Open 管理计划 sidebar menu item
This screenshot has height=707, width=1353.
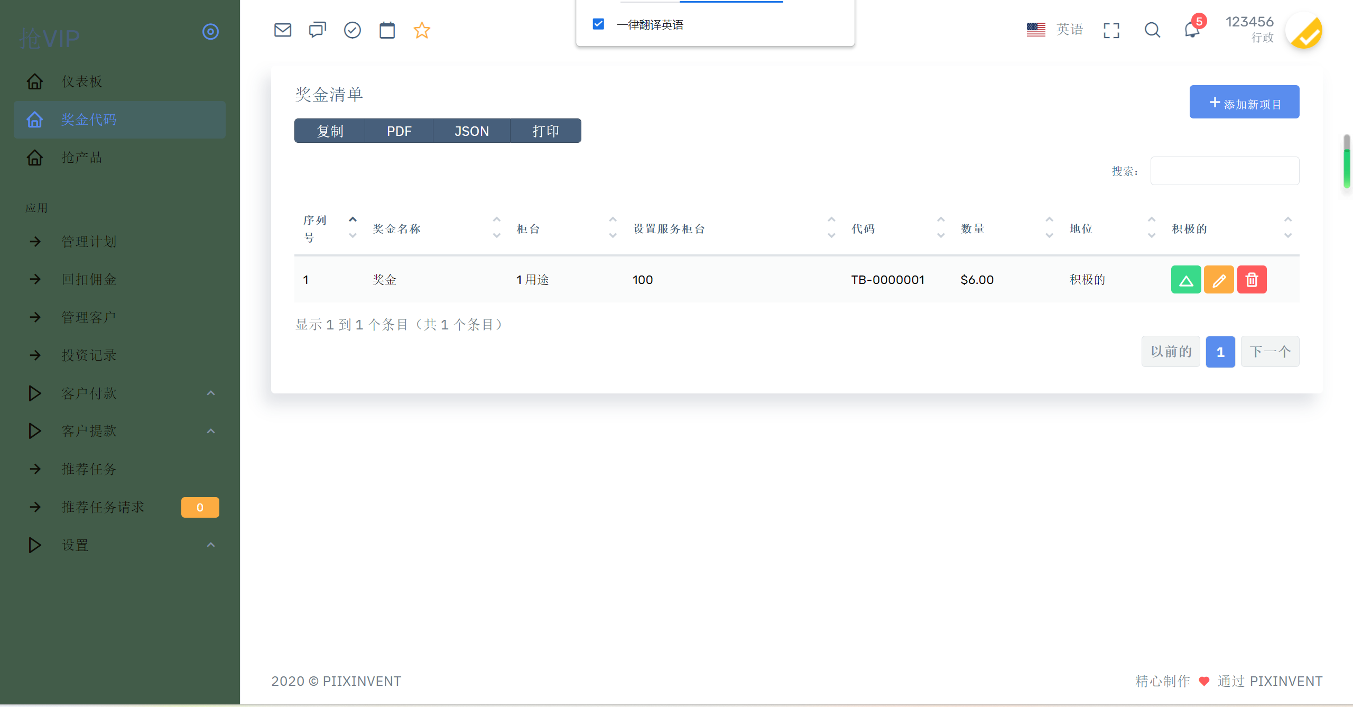point(89,242)
